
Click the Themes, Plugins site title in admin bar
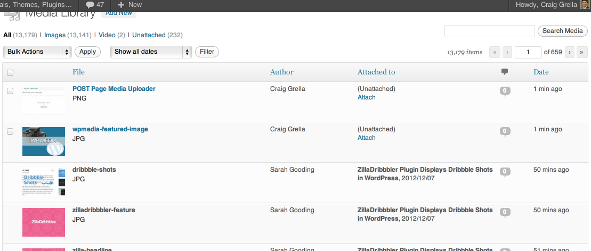click(x=37, y=5)
